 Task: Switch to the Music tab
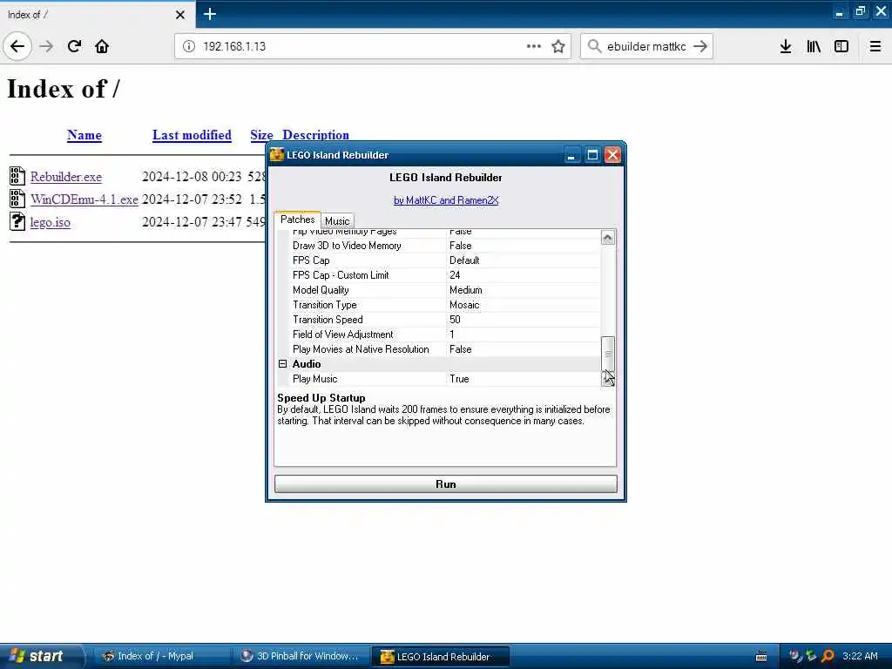(x=337, y=220)
